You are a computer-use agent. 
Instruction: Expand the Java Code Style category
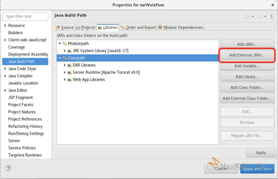[5, 69]
